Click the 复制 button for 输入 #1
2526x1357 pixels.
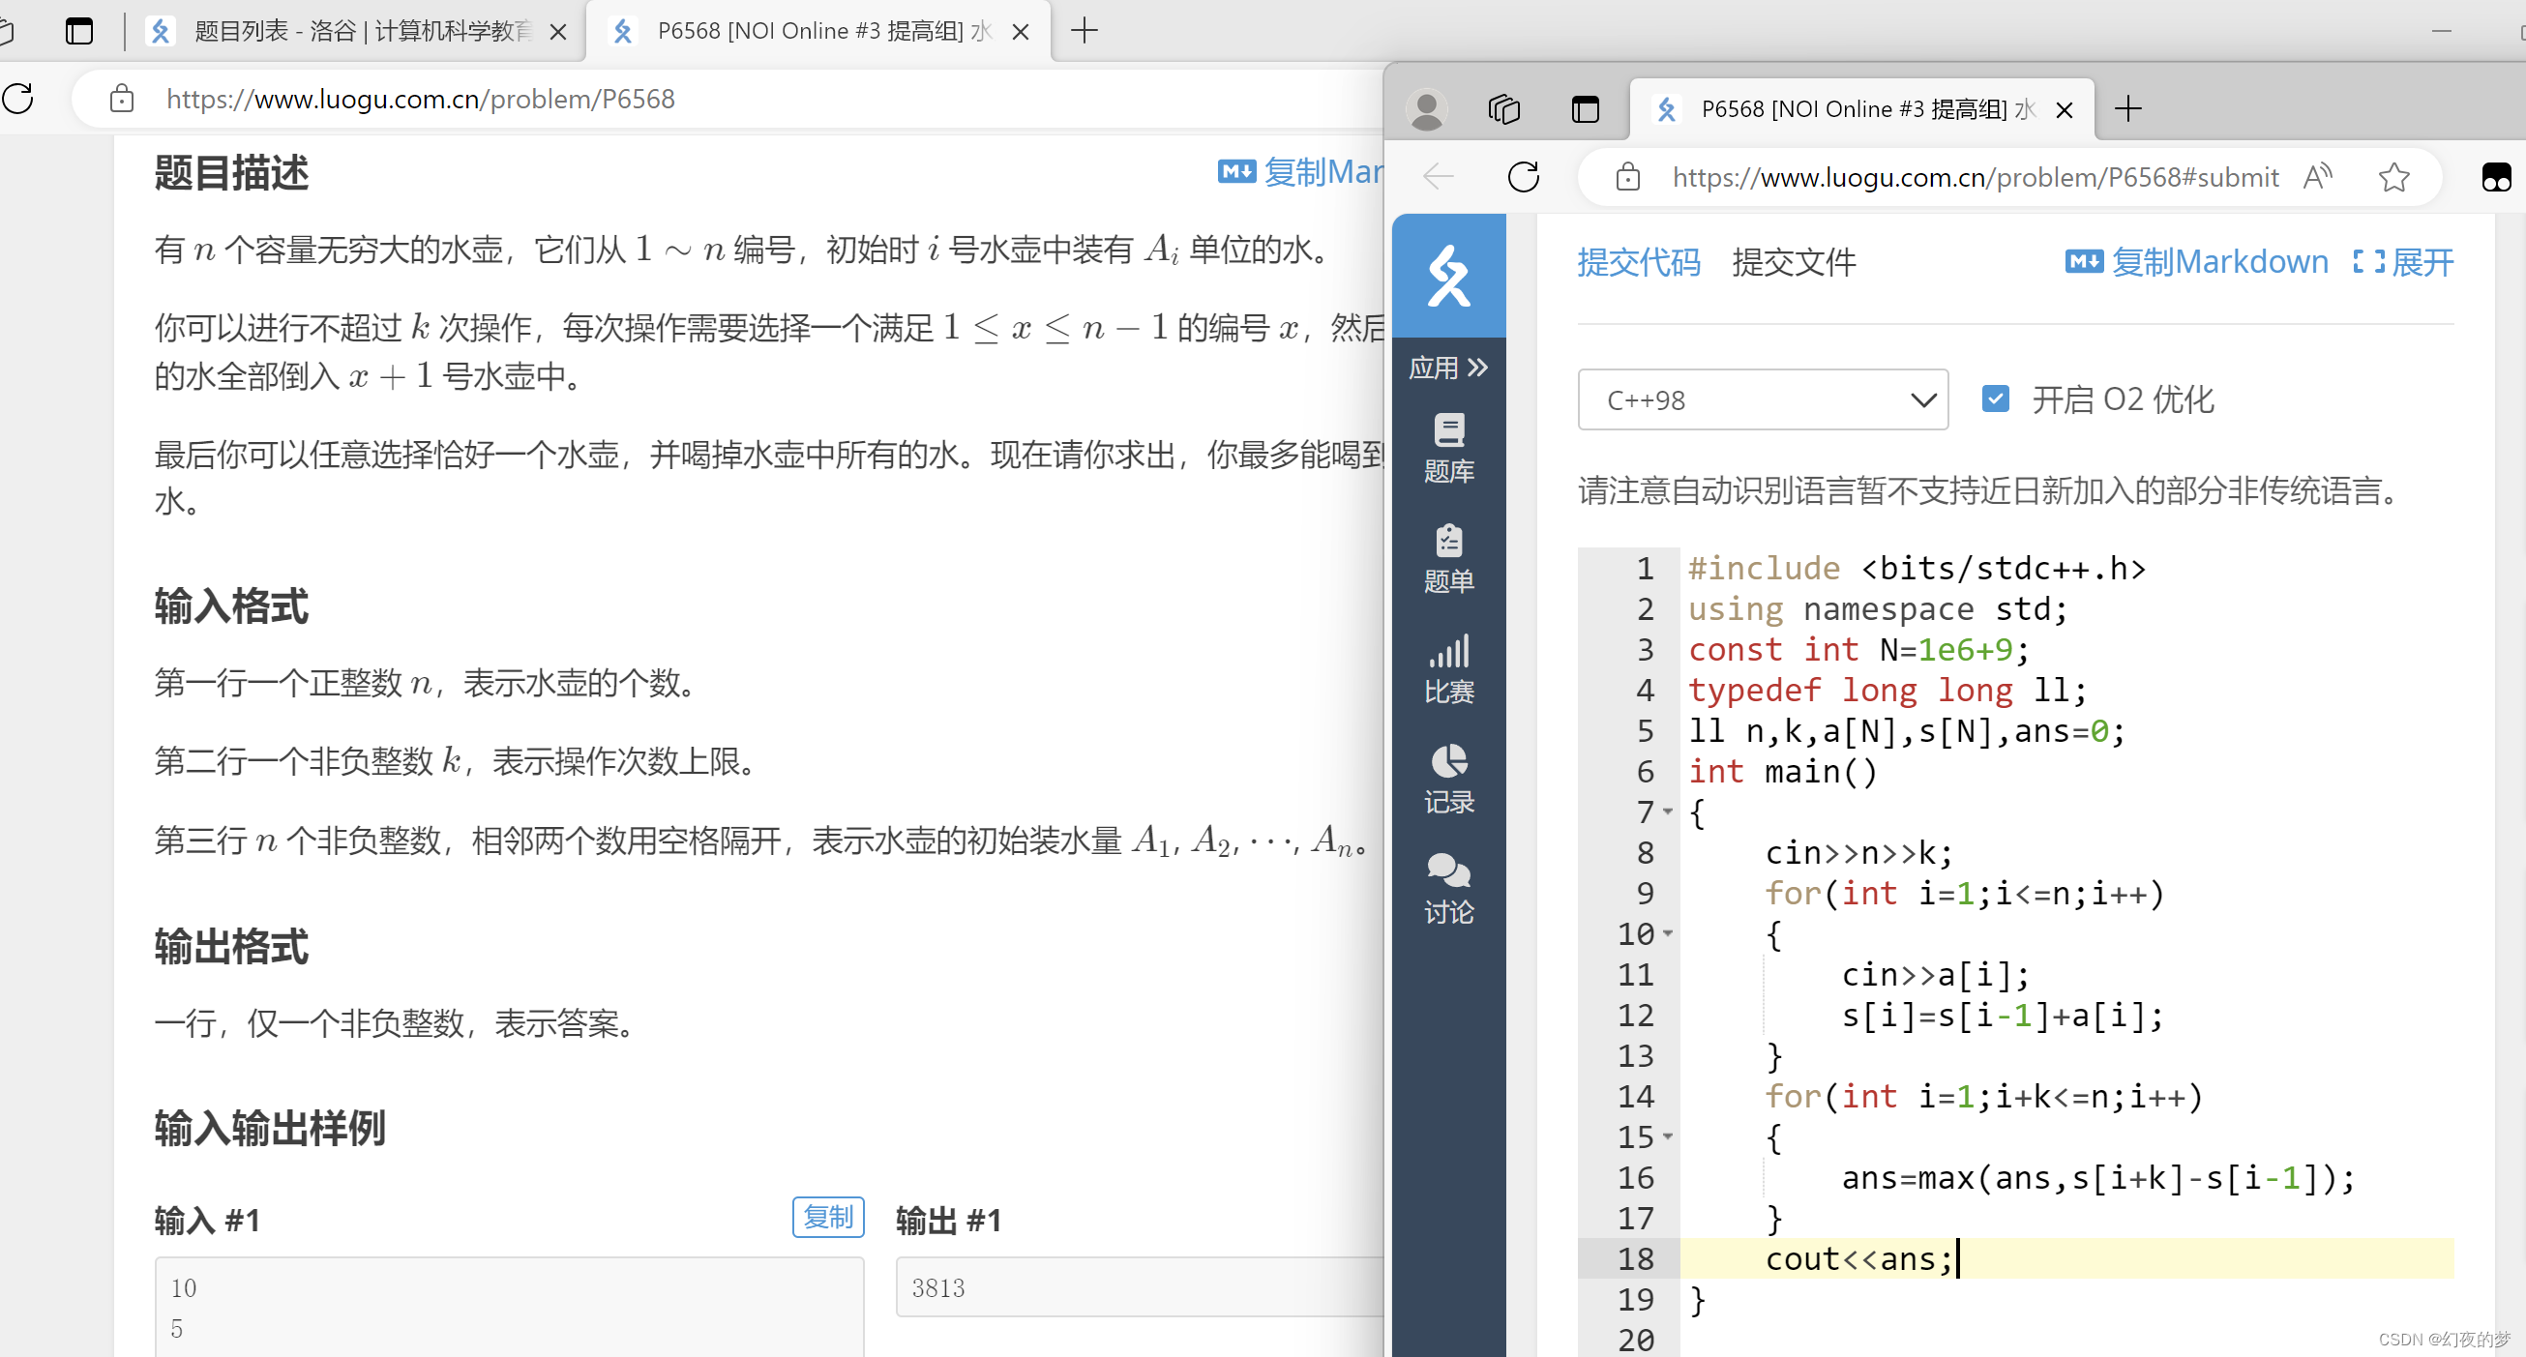[827, 1217]
